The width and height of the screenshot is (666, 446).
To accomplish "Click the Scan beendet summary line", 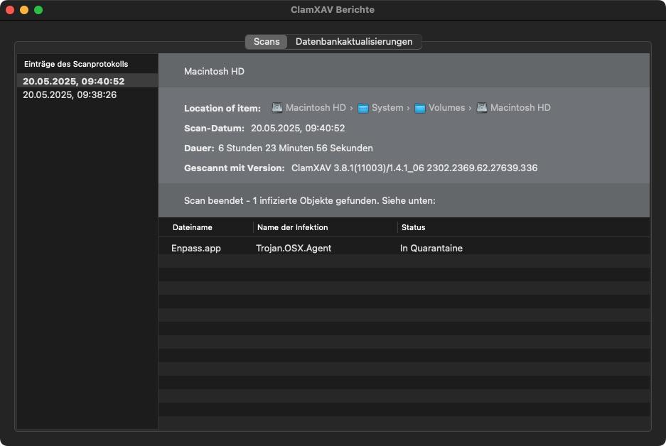I will (x=310, y=201).
